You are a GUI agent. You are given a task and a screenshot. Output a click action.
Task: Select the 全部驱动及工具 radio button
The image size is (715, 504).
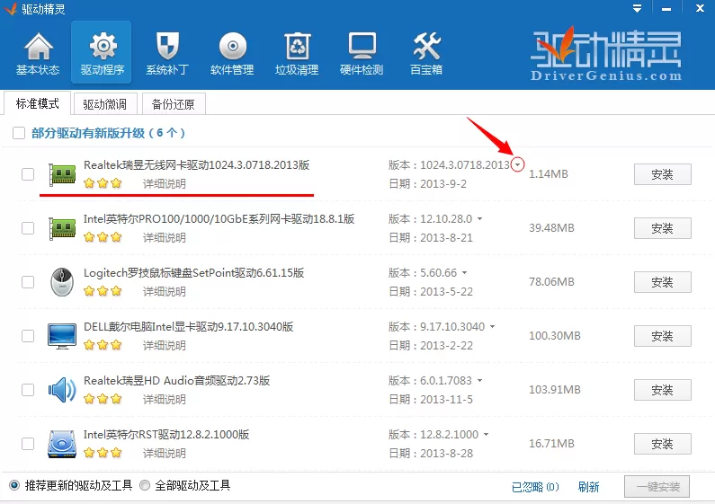tap(145, 485)
